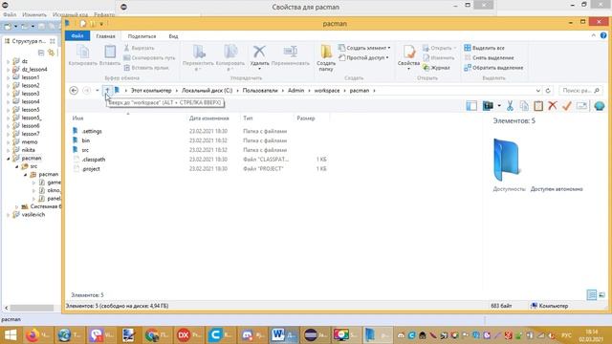Click the Refresh button beside the address bar

(x=548, y=91)
